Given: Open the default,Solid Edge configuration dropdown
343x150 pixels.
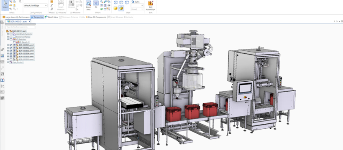Looking at the screenshot, I should pyautogui.click(x=36, y=5).
